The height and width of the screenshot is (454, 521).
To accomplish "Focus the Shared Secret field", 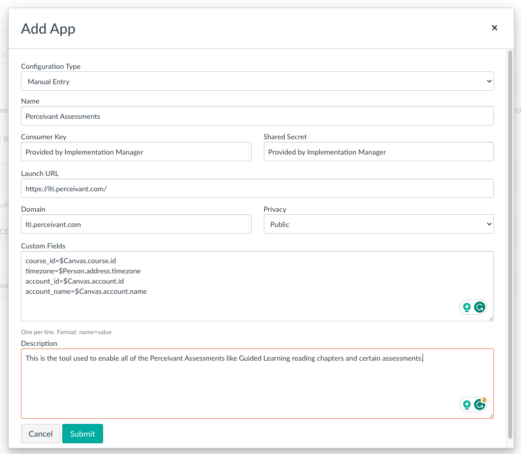I will pyautogui.click(x=379, y=152).
